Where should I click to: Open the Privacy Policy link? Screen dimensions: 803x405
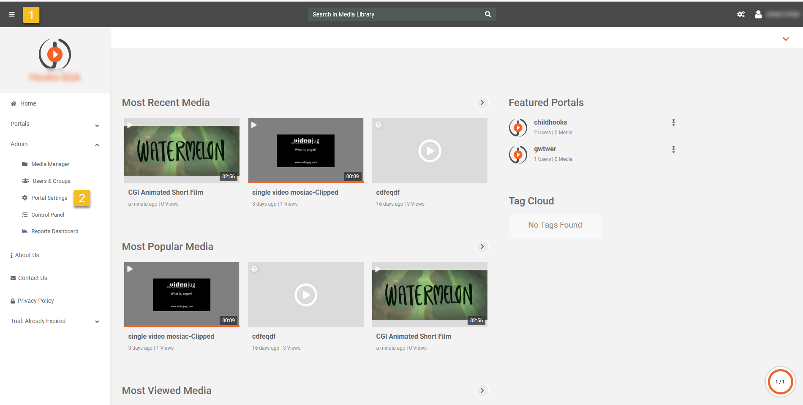click(x=35, y=301)
